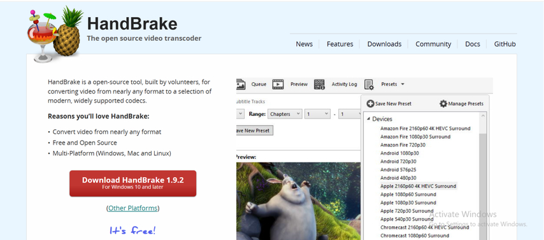Viewport: 544px width, 240px height.
Task: Expand the Presets dropdown arrow
Action: tap(403, 84)
